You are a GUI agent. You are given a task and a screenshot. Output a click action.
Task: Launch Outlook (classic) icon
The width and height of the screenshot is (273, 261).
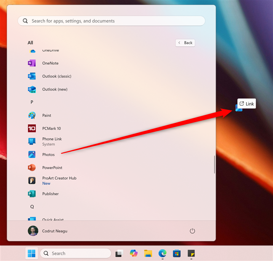pos(32,76)
